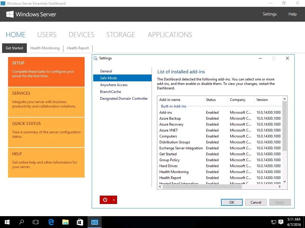Select General in Settings sidebar

coord(122,71)
